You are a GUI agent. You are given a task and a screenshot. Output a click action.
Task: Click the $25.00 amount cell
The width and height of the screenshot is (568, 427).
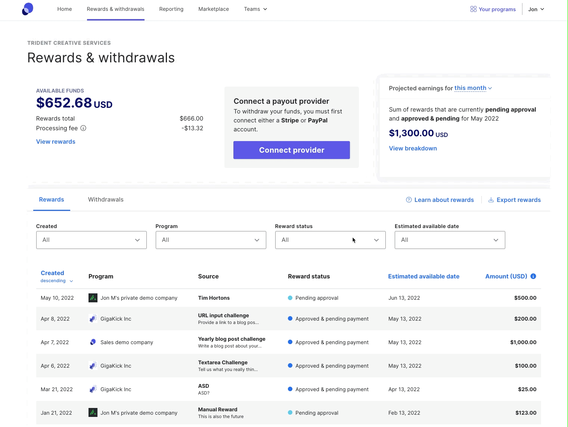[527, 389]
